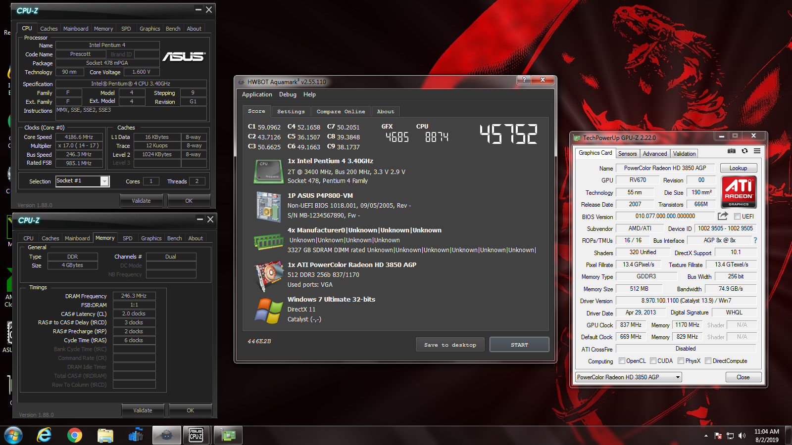792x445 pixels.
Task: Take GPU-Z screenshot with camera icon
Action: [732, 151]
